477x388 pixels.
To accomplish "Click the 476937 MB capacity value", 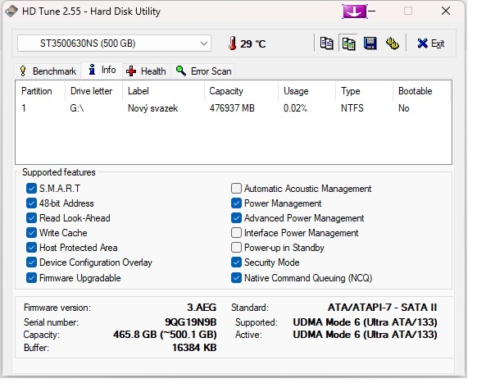I will pos(232,108).
